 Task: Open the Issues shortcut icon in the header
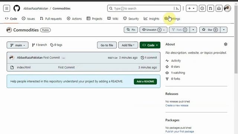(x=202, y=8)
